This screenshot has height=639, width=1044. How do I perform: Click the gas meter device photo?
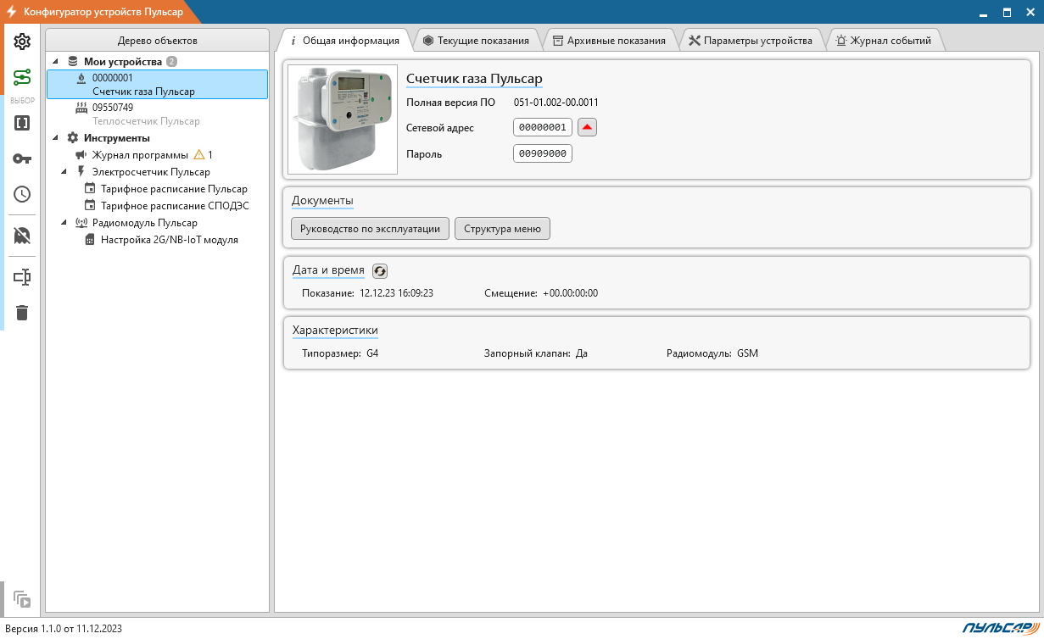point(343,119)
